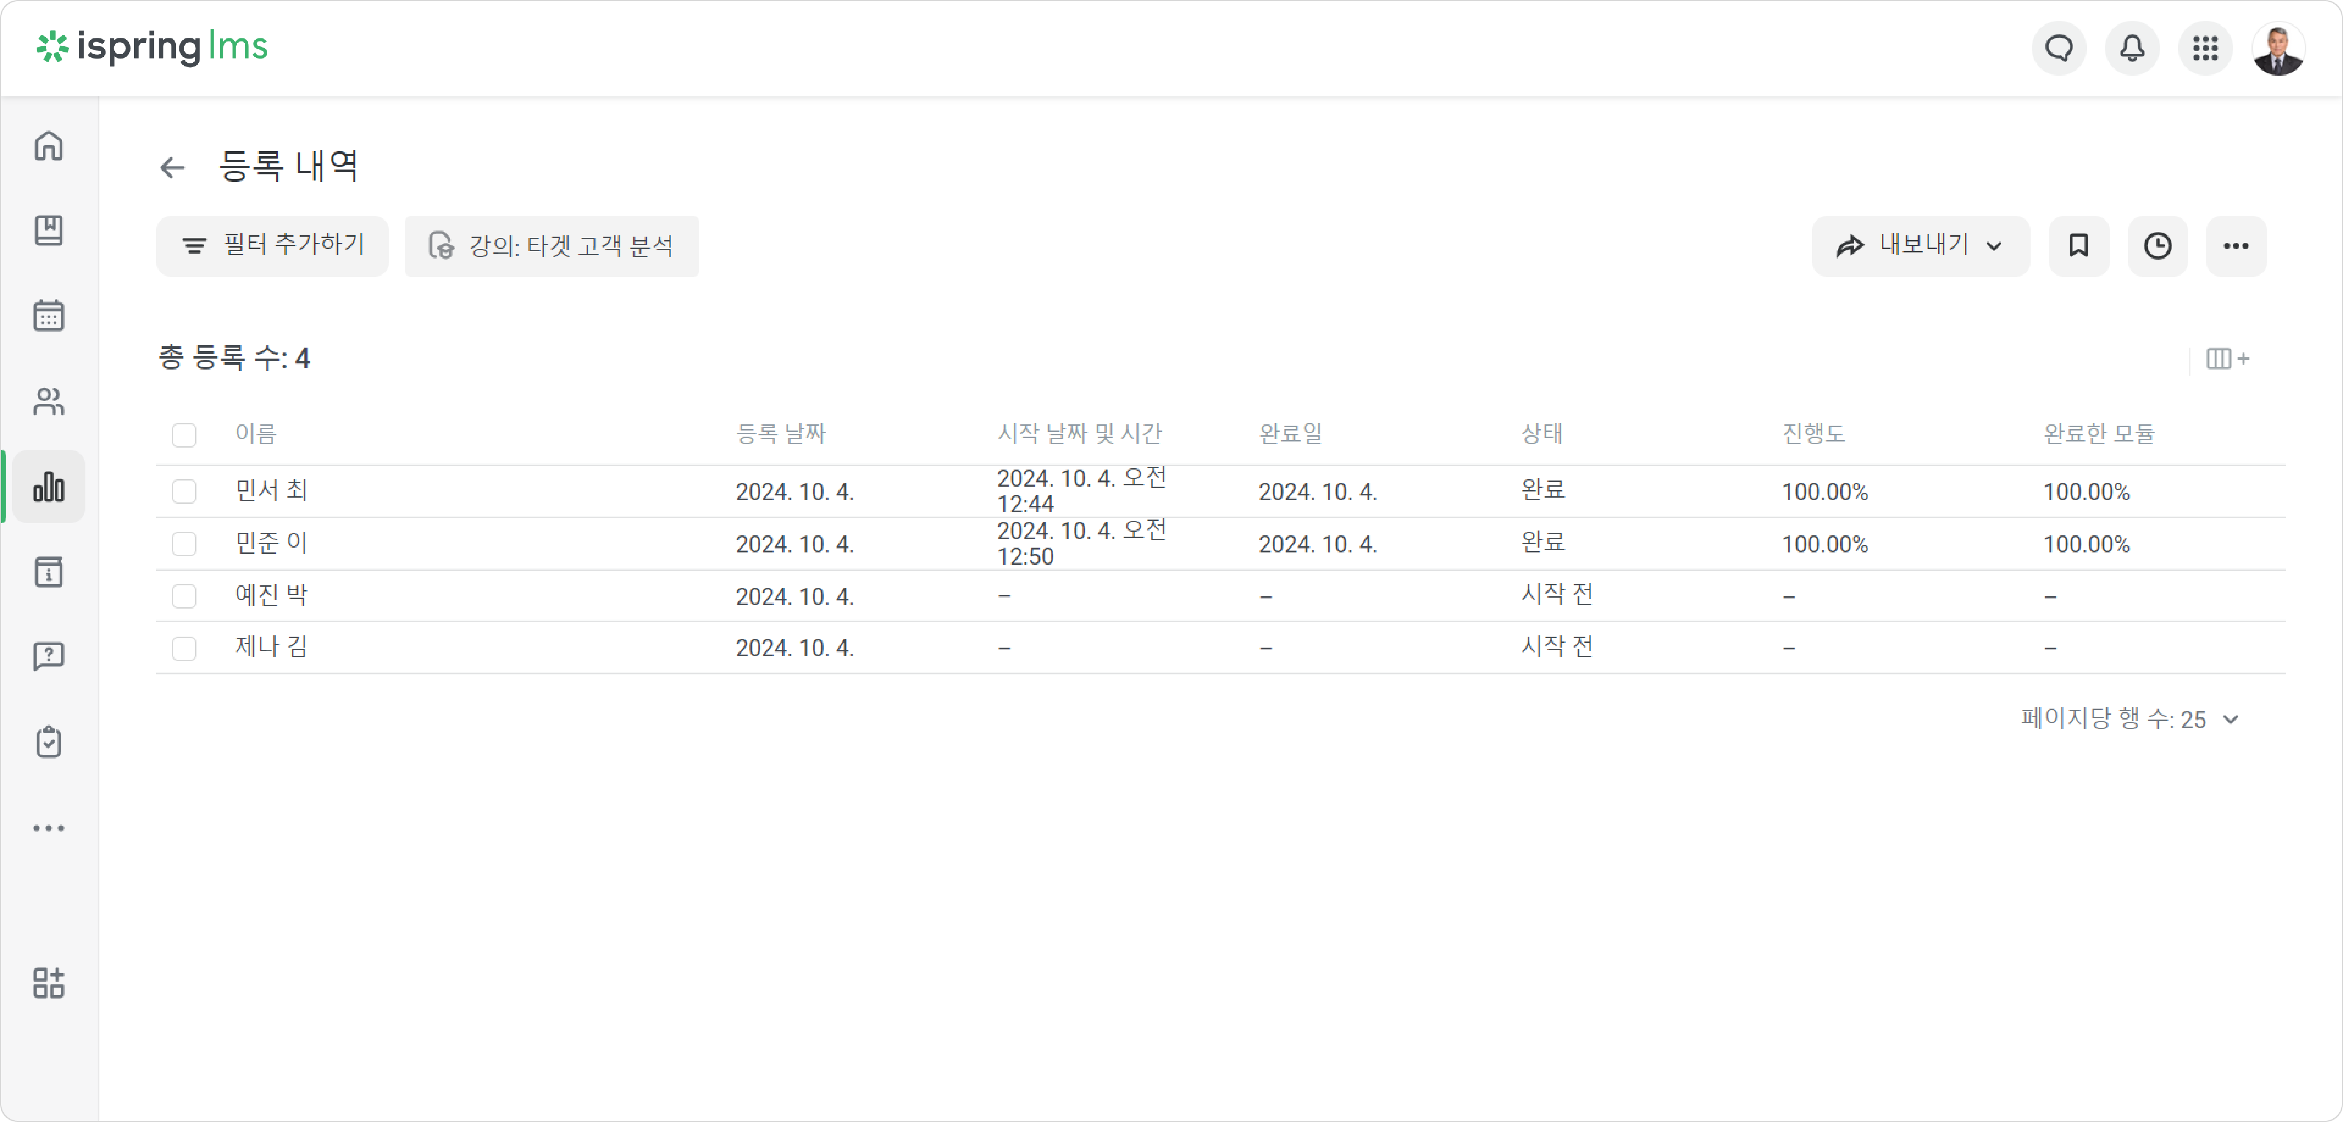Open the clipboard check icon in sidebar
The height and width of the screenshot is (1122, 2343).
49,742
